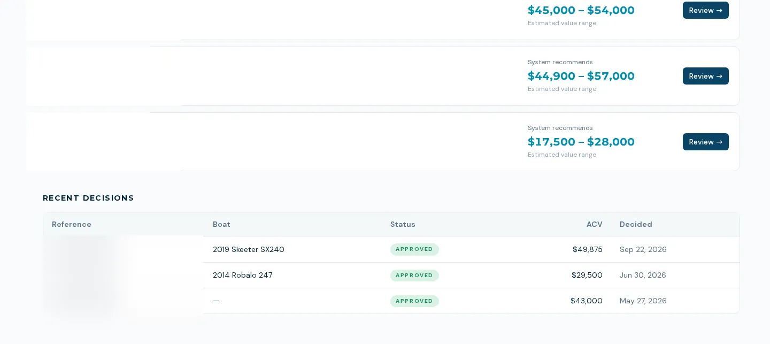The height and width of the screenshot is (344, 770).
Task: Select the $49,875 ACV value
Action: [x=588, y=249]
